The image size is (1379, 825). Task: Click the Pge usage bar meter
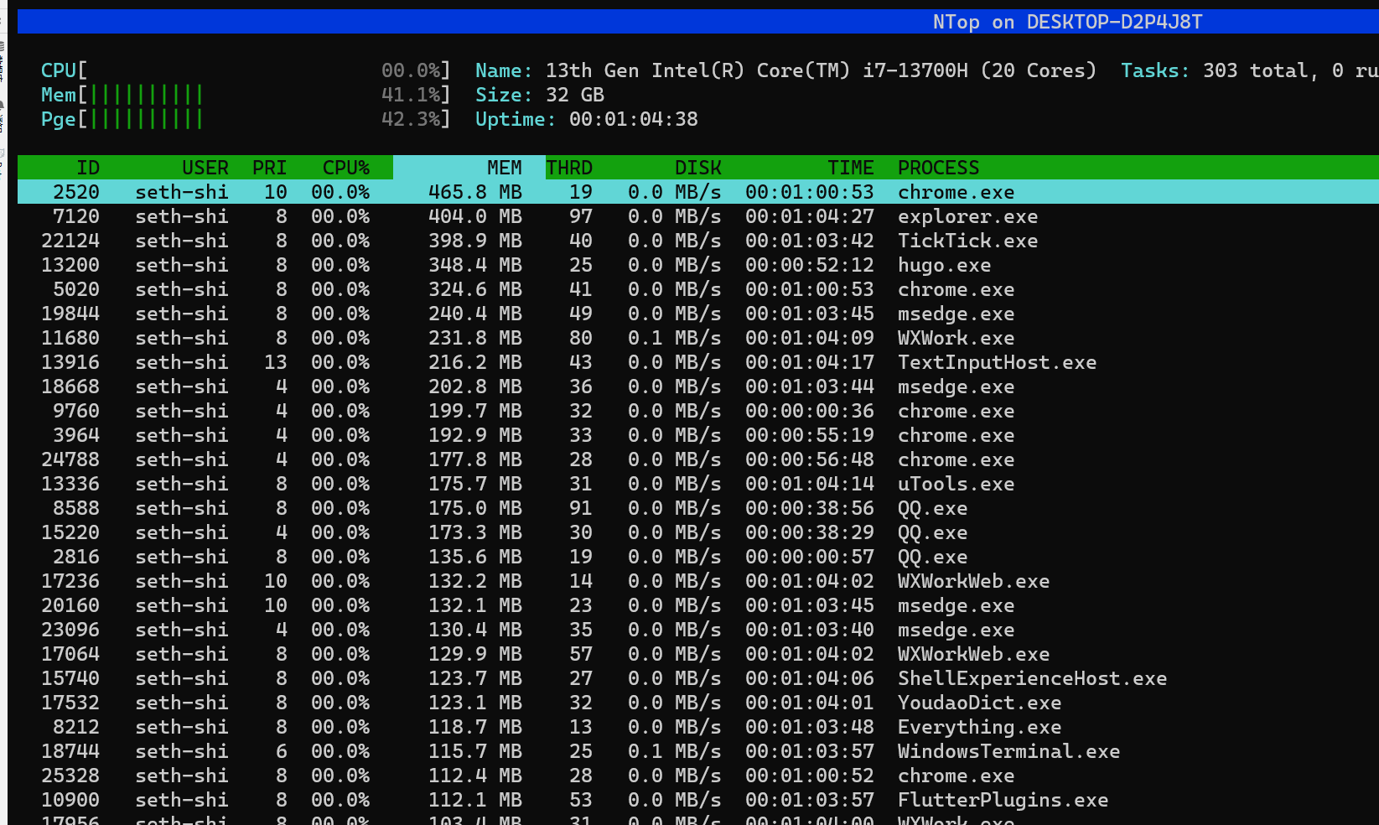(x=246, y=119)
